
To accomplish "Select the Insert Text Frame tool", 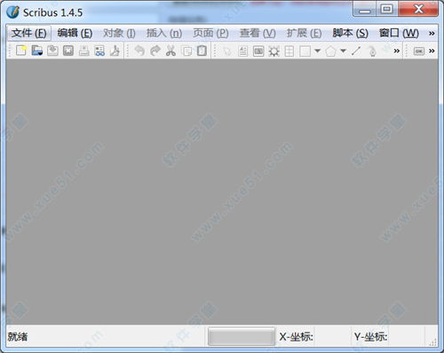I will coord(243,51).
